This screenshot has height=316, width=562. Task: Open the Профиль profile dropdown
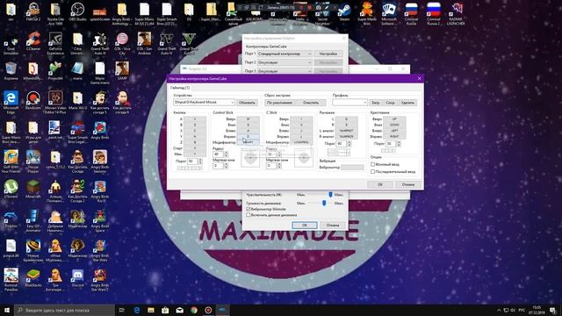pyautogui.click(x=349, y=103)
